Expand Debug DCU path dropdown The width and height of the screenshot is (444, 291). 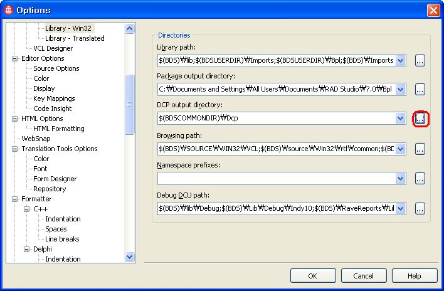point(400,209)
